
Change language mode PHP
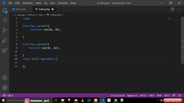(x=159, y=95)
